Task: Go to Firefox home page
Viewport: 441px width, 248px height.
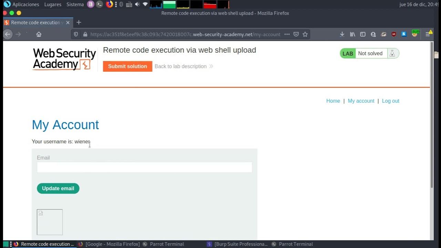Action: 39,34
